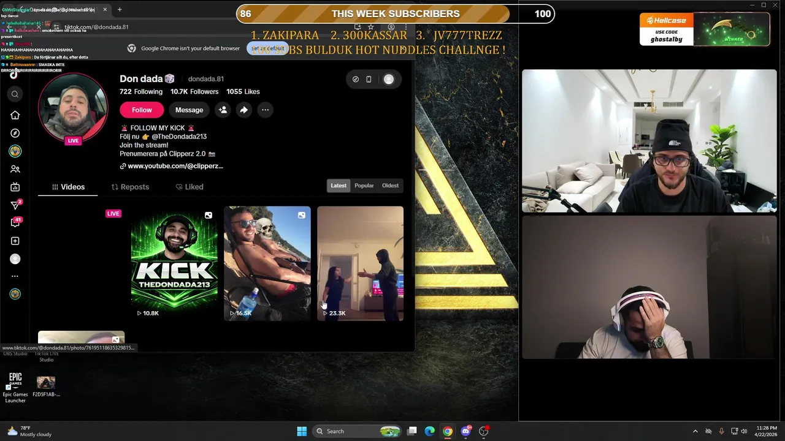Open the sidebar More (three dots) icon
This screenshot has width=785, height=441.
[15, 276]
